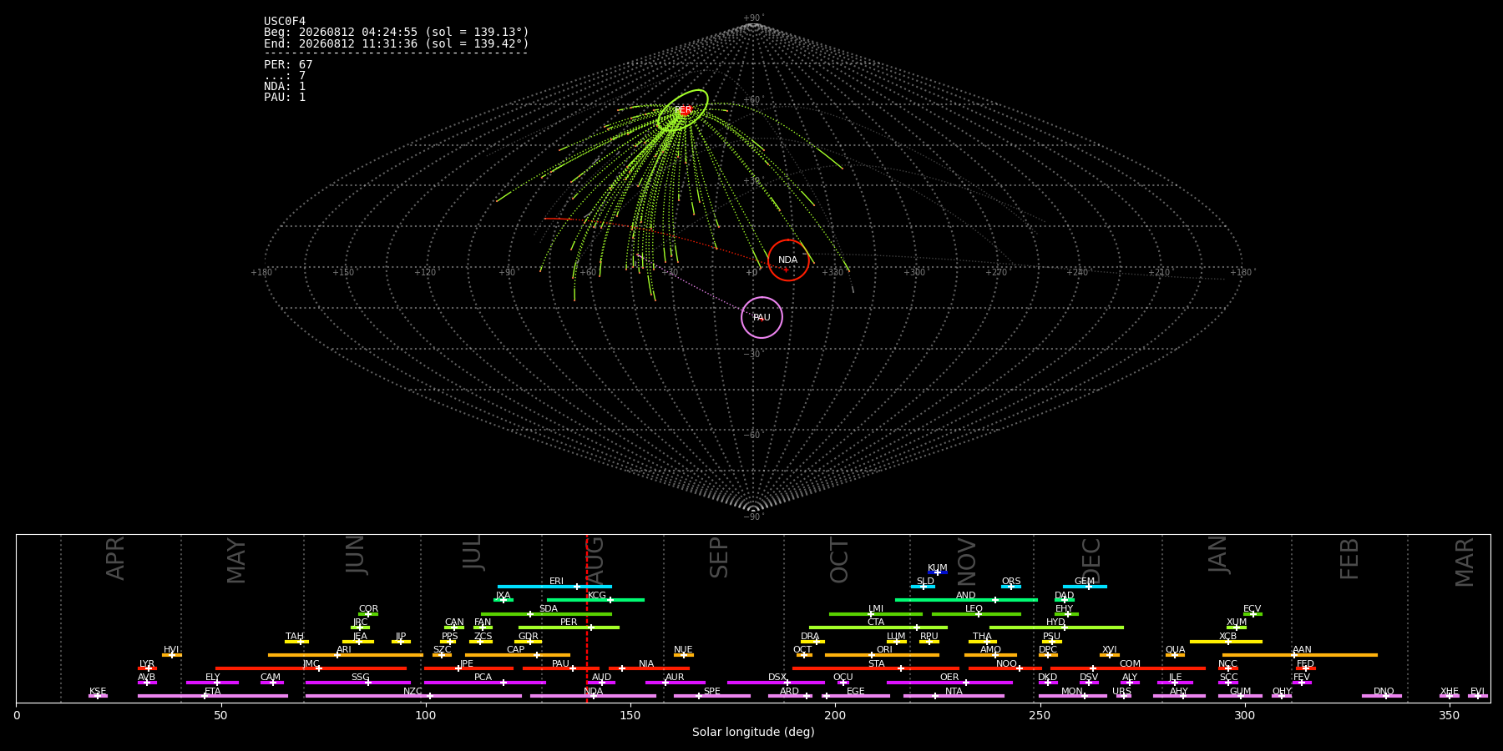Select the STA shower bar
Image resolution: width=1503 pixels, height=751 pixels.
click(x=876, y=668)
